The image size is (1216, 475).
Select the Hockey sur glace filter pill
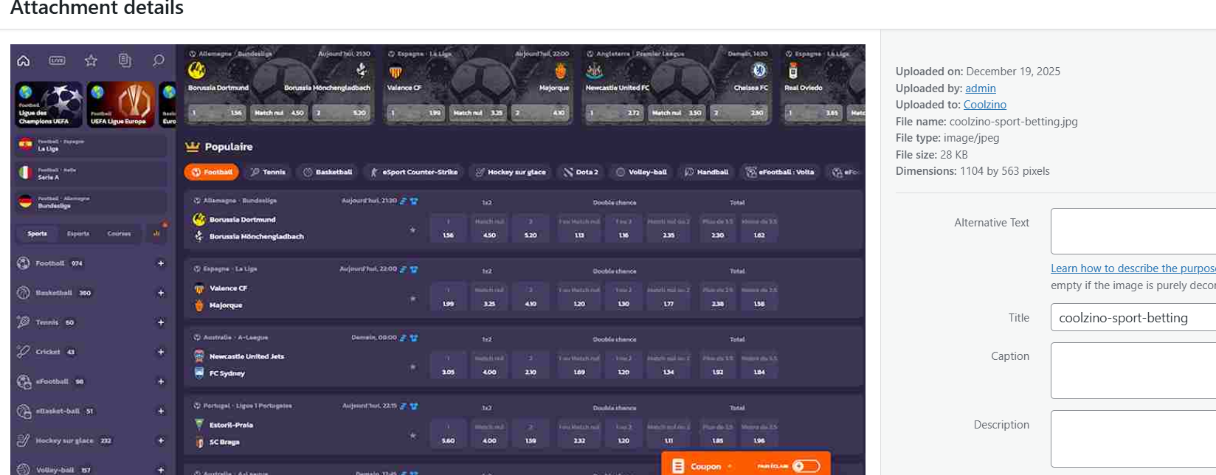pos(511,172)
